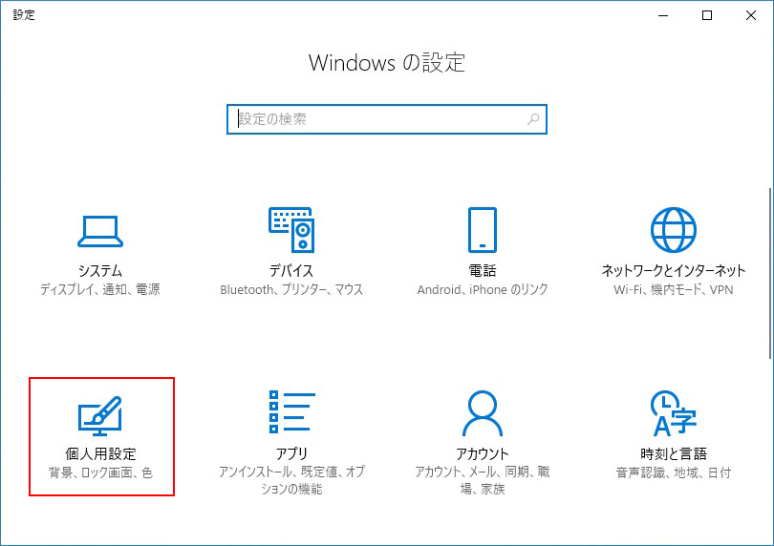Click the デバイス label
Image resolution: width=774 pixels, height=546 pixels.
tap(291, 270)
